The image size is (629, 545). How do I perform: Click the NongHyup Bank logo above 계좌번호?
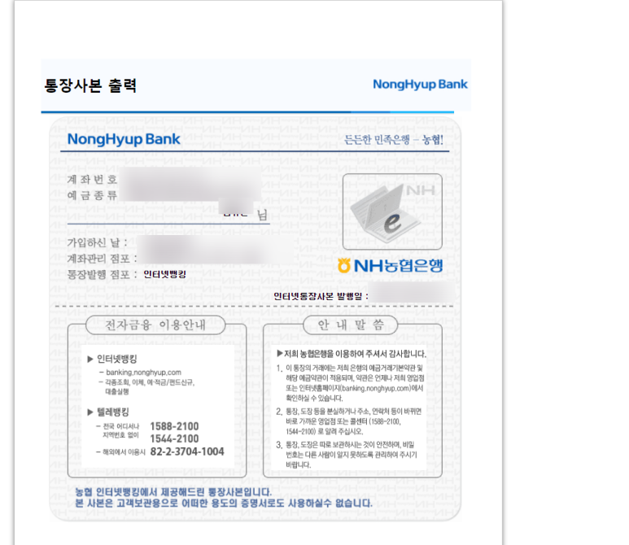pyautogui.click(x=124, y=140)
